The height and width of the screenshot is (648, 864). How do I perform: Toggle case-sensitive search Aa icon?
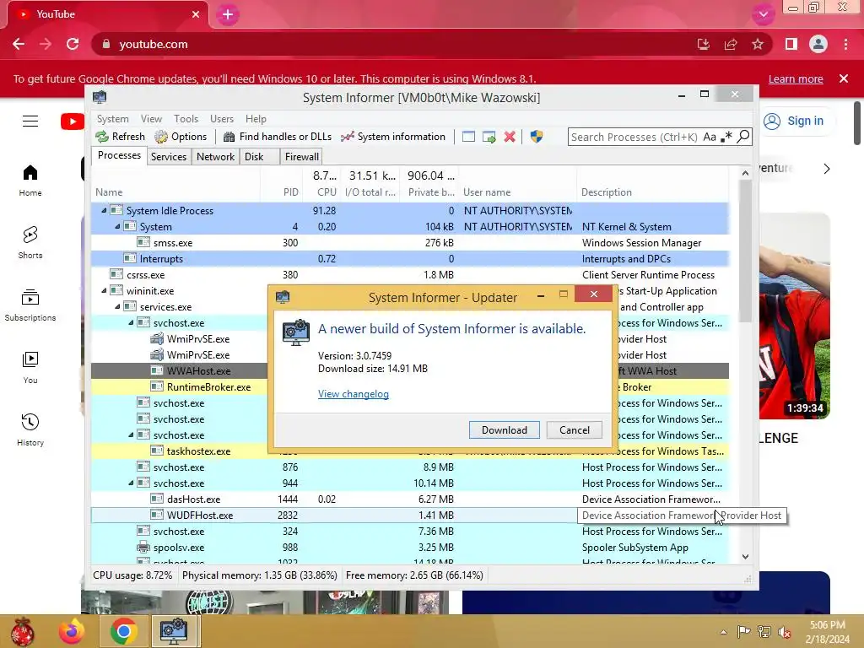710,137
